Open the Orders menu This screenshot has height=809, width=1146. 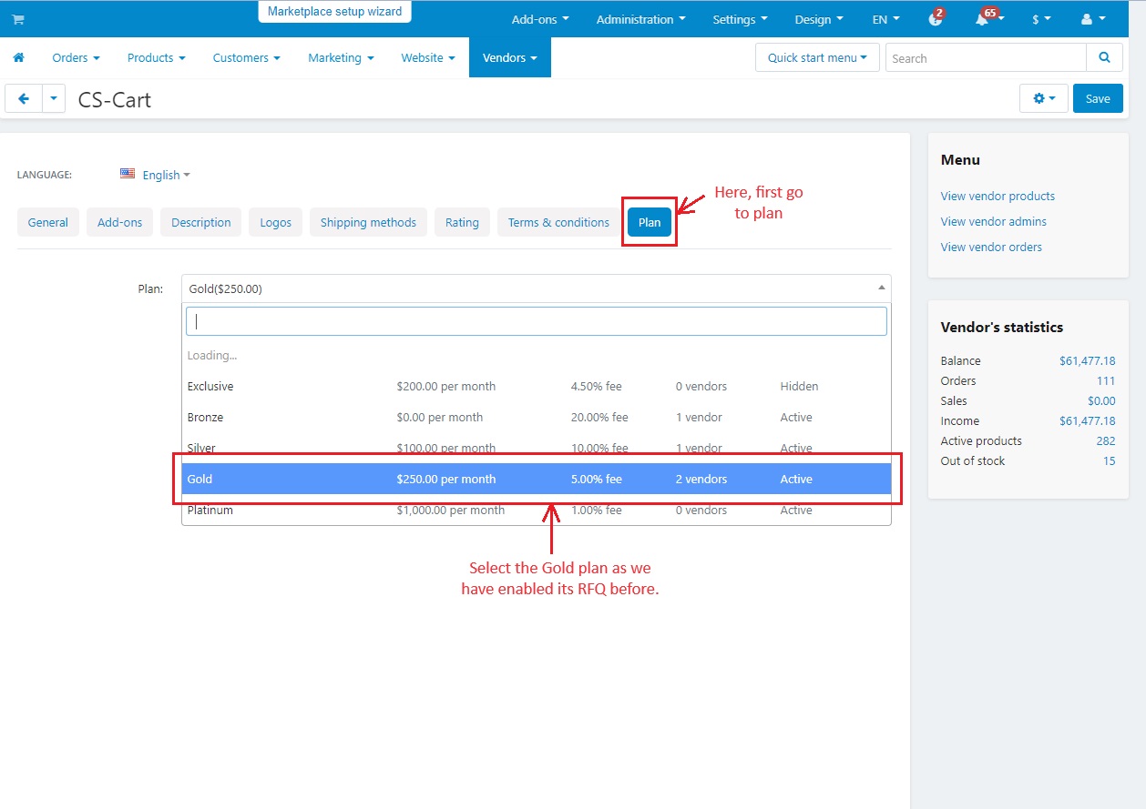[76, 57]
